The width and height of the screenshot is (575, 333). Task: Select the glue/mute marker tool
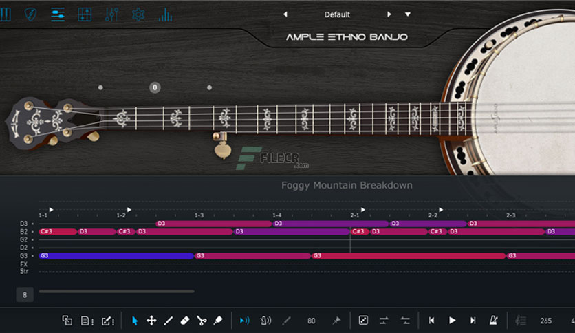coord(218,321)
